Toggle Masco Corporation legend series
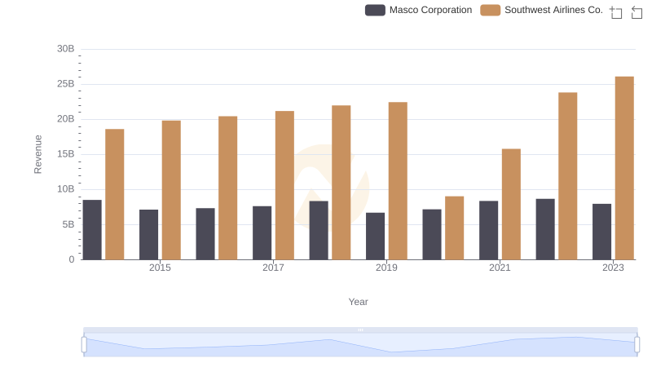Viewport: 652px width, 376px height. (418, 10)
